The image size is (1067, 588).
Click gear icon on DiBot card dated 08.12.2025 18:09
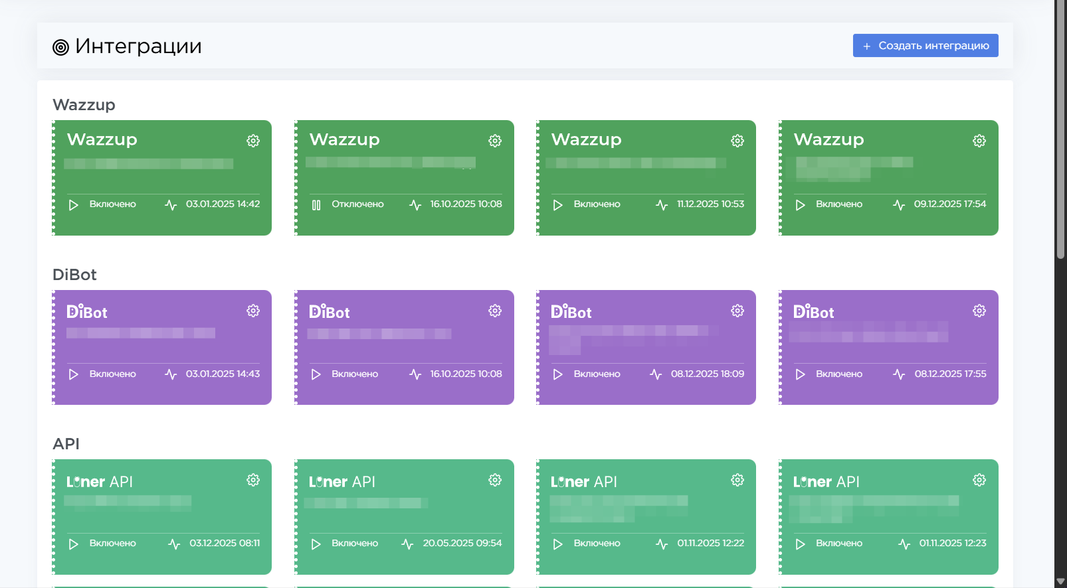click(x=737, y=311)
